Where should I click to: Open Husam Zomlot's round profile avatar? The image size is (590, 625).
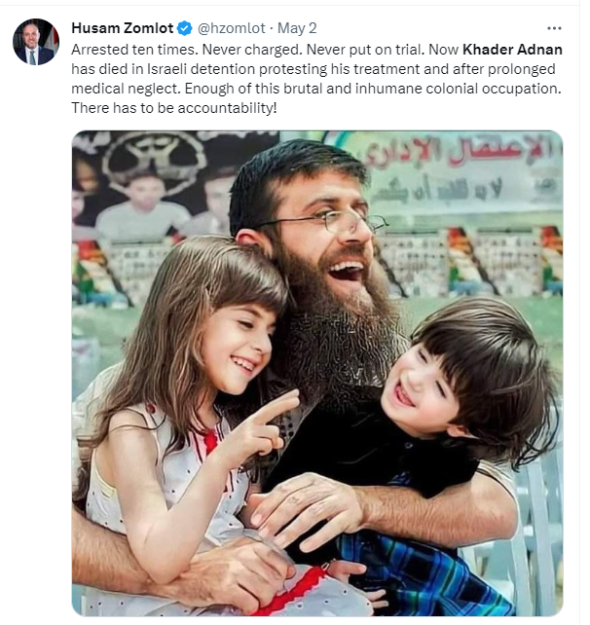pyautogui.click(x=36, y=42)
